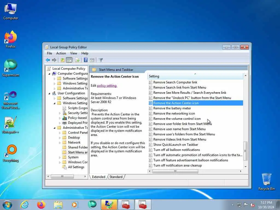Select Shared Folders in the tree

coord(78,147)
